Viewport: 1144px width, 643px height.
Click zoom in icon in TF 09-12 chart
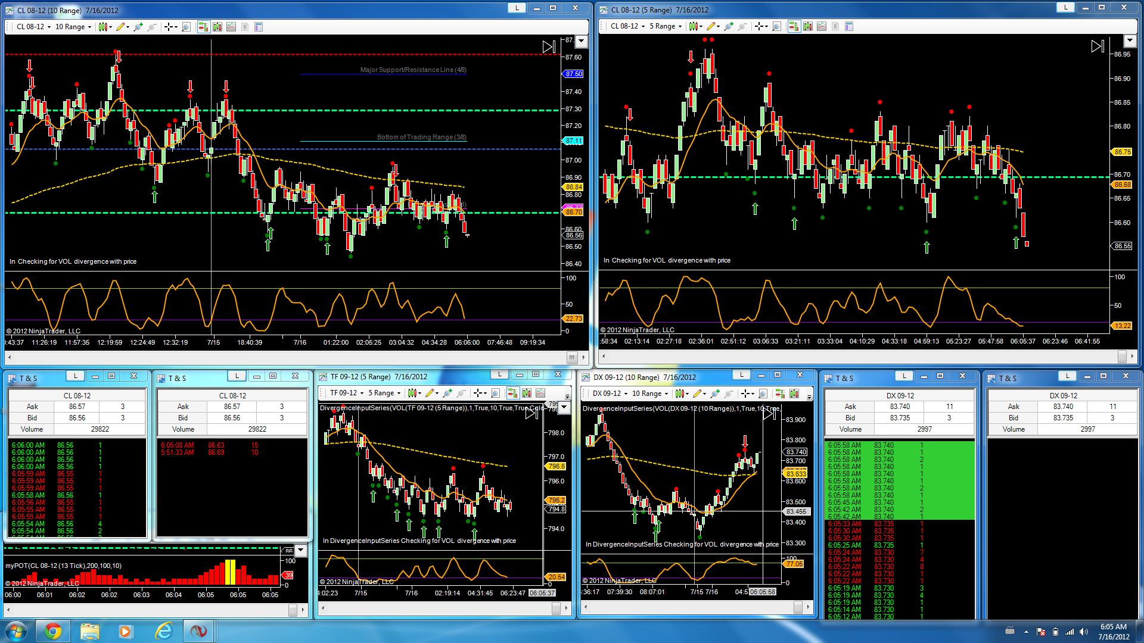point(447,393)
